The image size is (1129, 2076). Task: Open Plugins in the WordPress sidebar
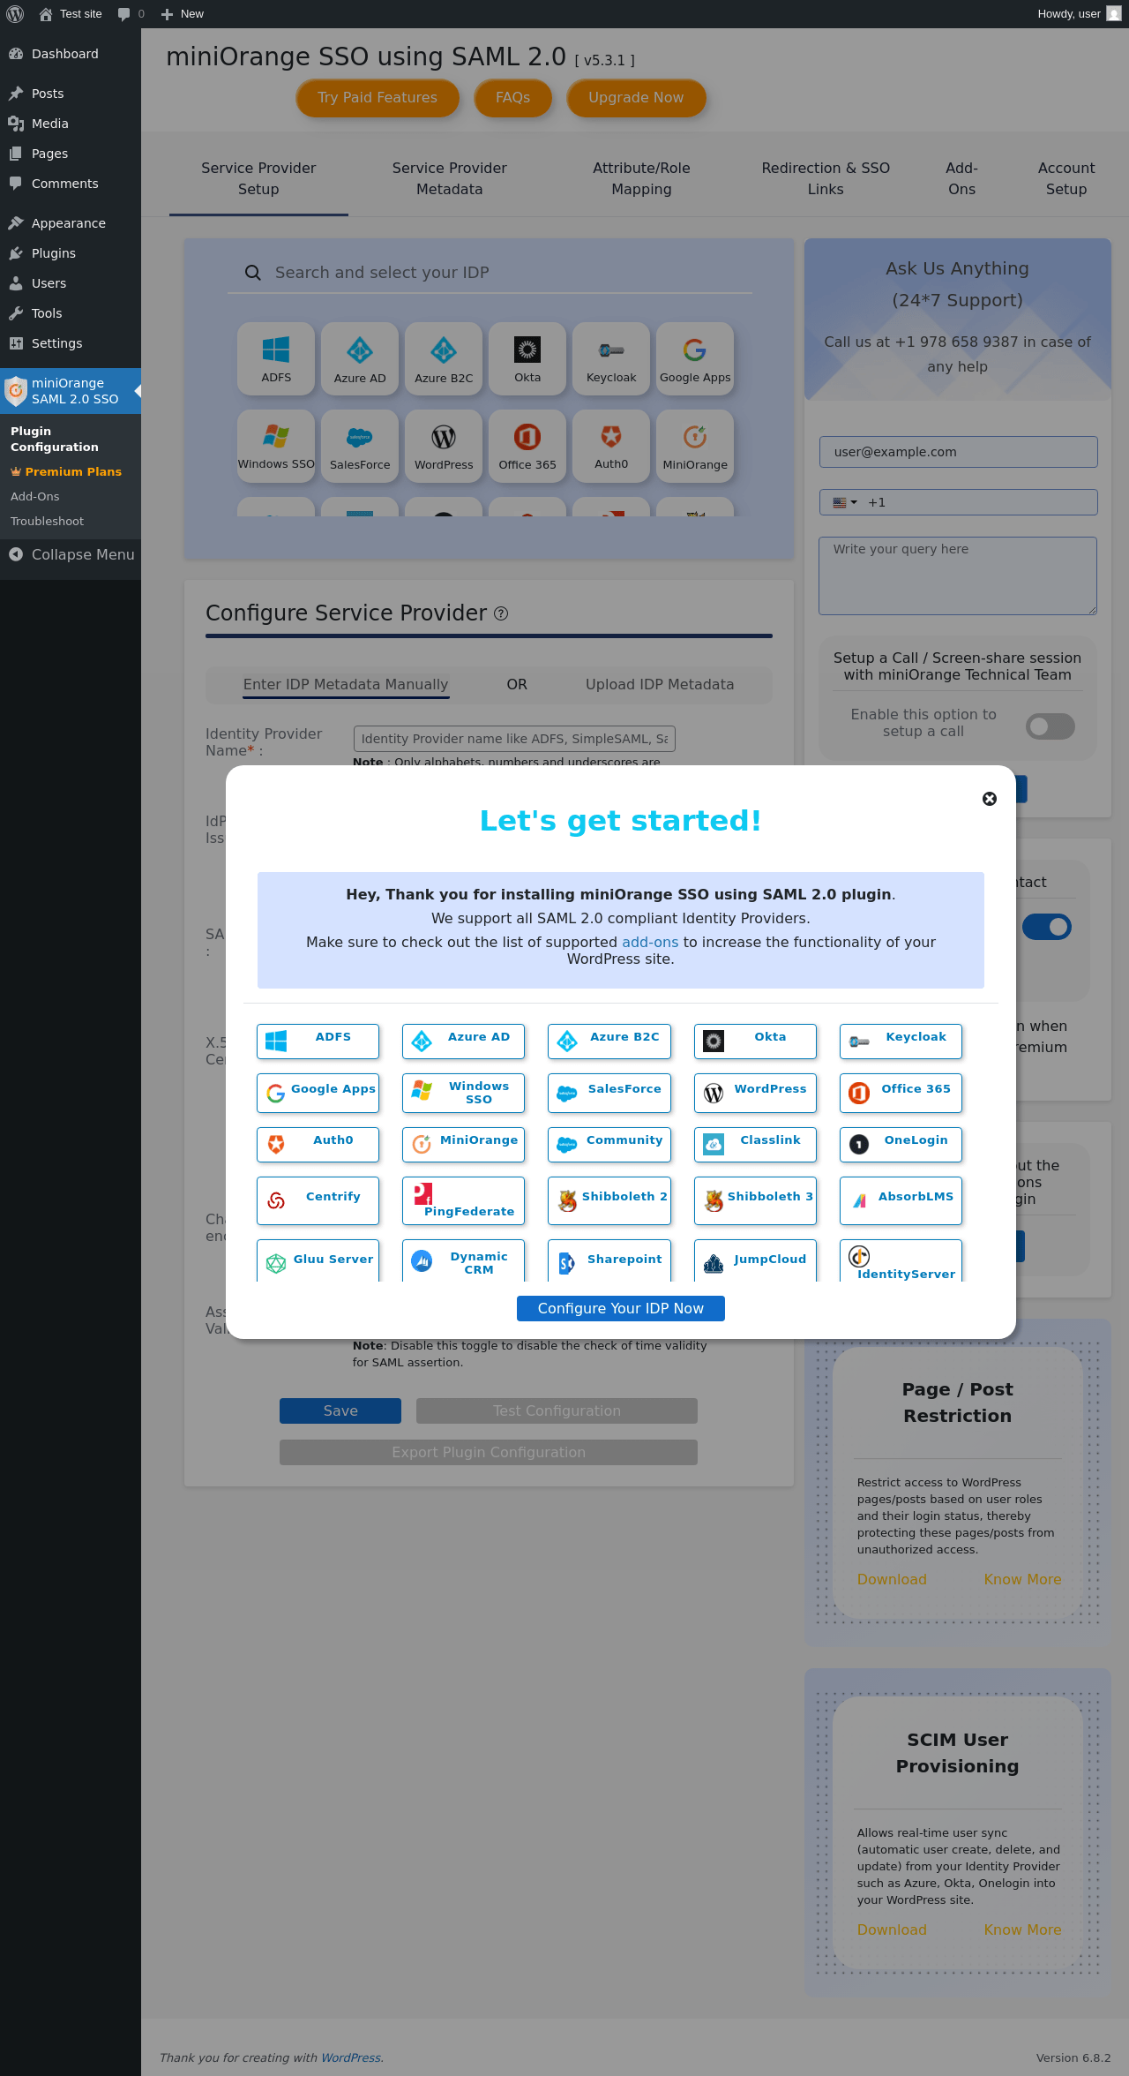point(71,253)
